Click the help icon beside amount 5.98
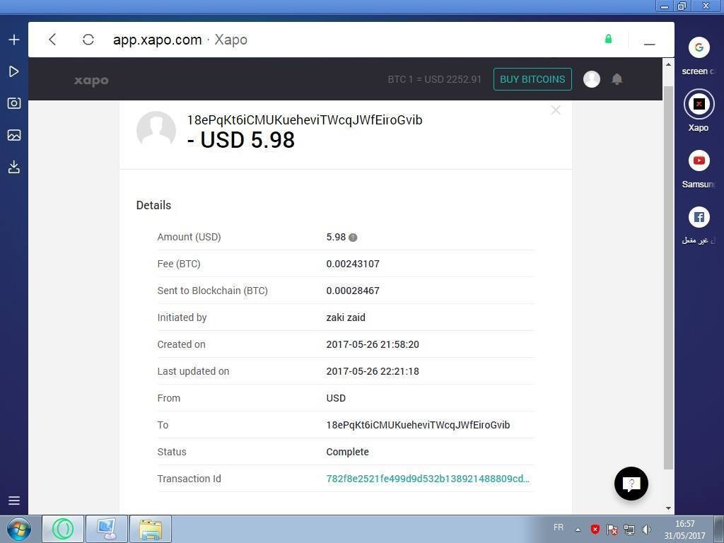724x543 pixels. pyautogui.click(x=353, y=238)
